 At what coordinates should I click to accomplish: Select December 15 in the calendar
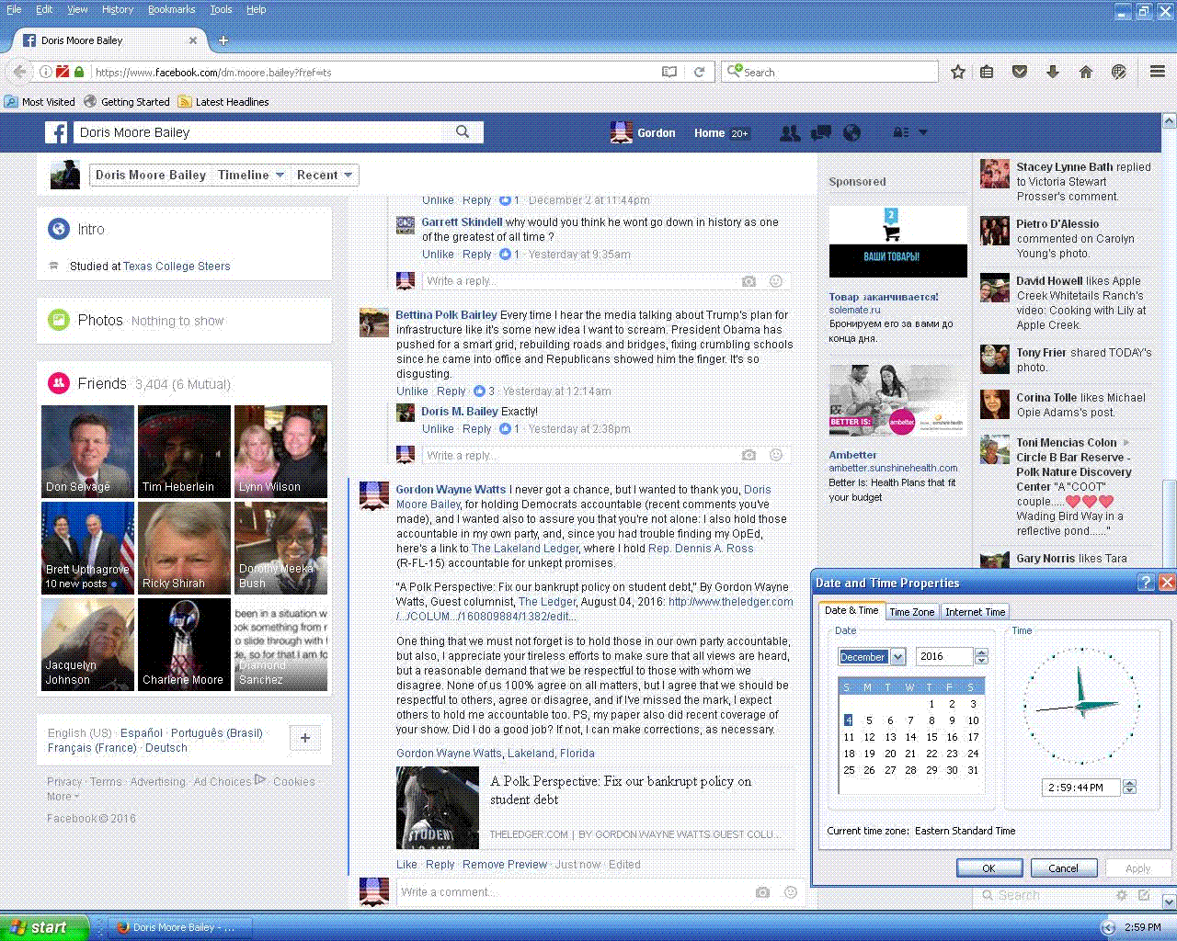(931, 737)
